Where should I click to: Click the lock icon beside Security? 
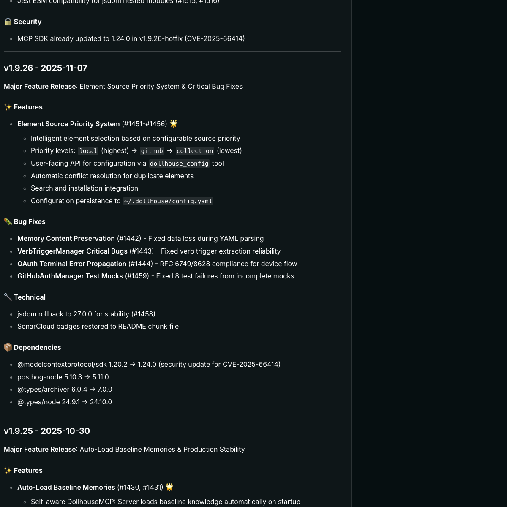coord(8,22)
